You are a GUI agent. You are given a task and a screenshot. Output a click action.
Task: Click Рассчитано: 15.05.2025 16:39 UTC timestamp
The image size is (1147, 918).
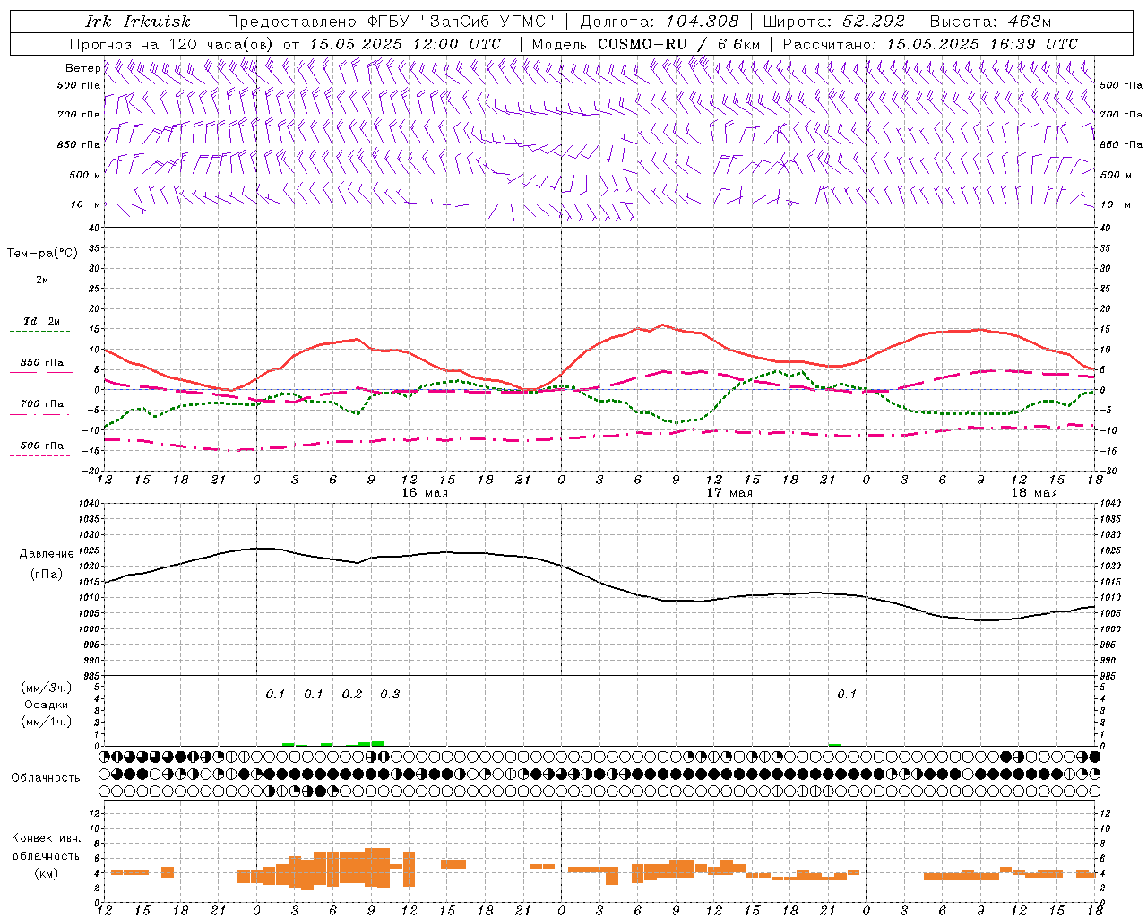coord(930,44)
